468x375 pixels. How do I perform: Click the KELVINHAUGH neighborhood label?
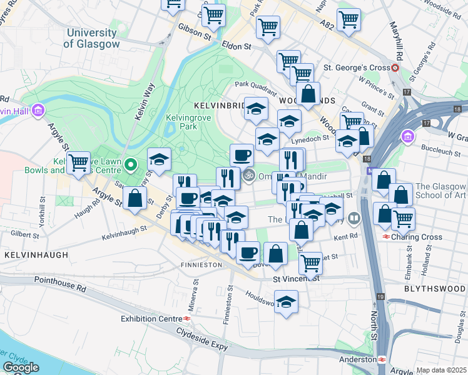pos(36,255)
